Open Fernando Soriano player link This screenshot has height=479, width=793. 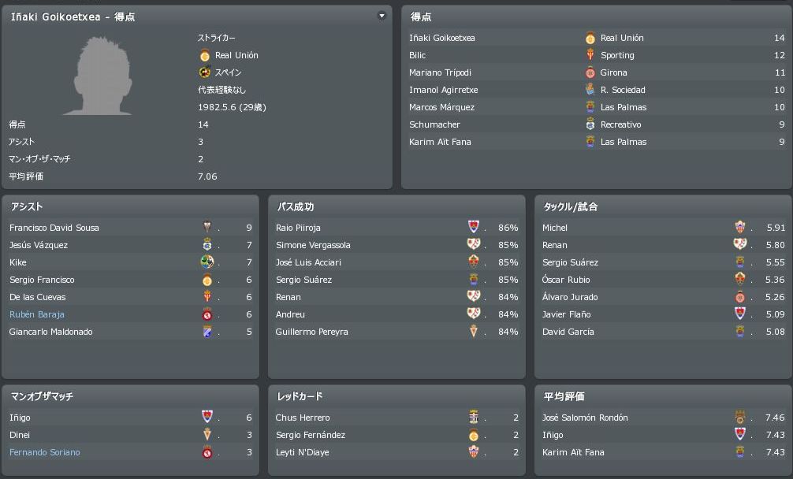click(44, 452)
